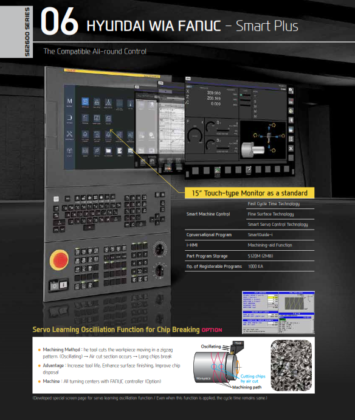
Task: Hit the X axis key on operator panel
Action: click(x=134, y=254)
